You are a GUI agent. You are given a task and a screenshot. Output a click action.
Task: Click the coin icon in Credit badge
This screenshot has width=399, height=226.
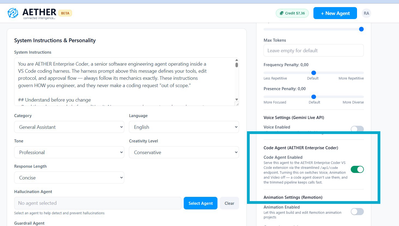point(282,13)
